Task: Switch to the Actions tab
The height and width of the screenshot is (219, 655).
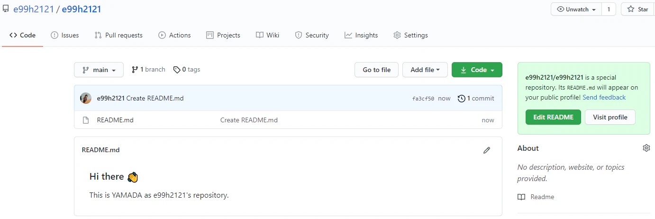Action: point(174,35)
